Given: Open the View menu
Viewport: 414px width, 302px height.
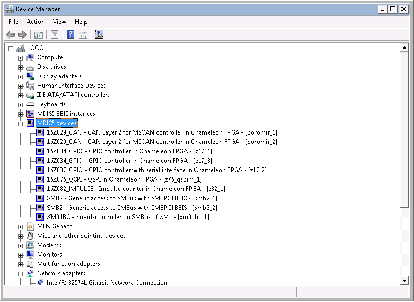Looking at the screenshot, I should pyautogui.click(x=59, y=22).
